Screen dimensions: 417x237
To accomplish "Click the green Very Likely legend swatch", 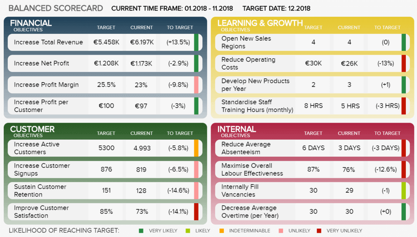I will click(141, 231).
